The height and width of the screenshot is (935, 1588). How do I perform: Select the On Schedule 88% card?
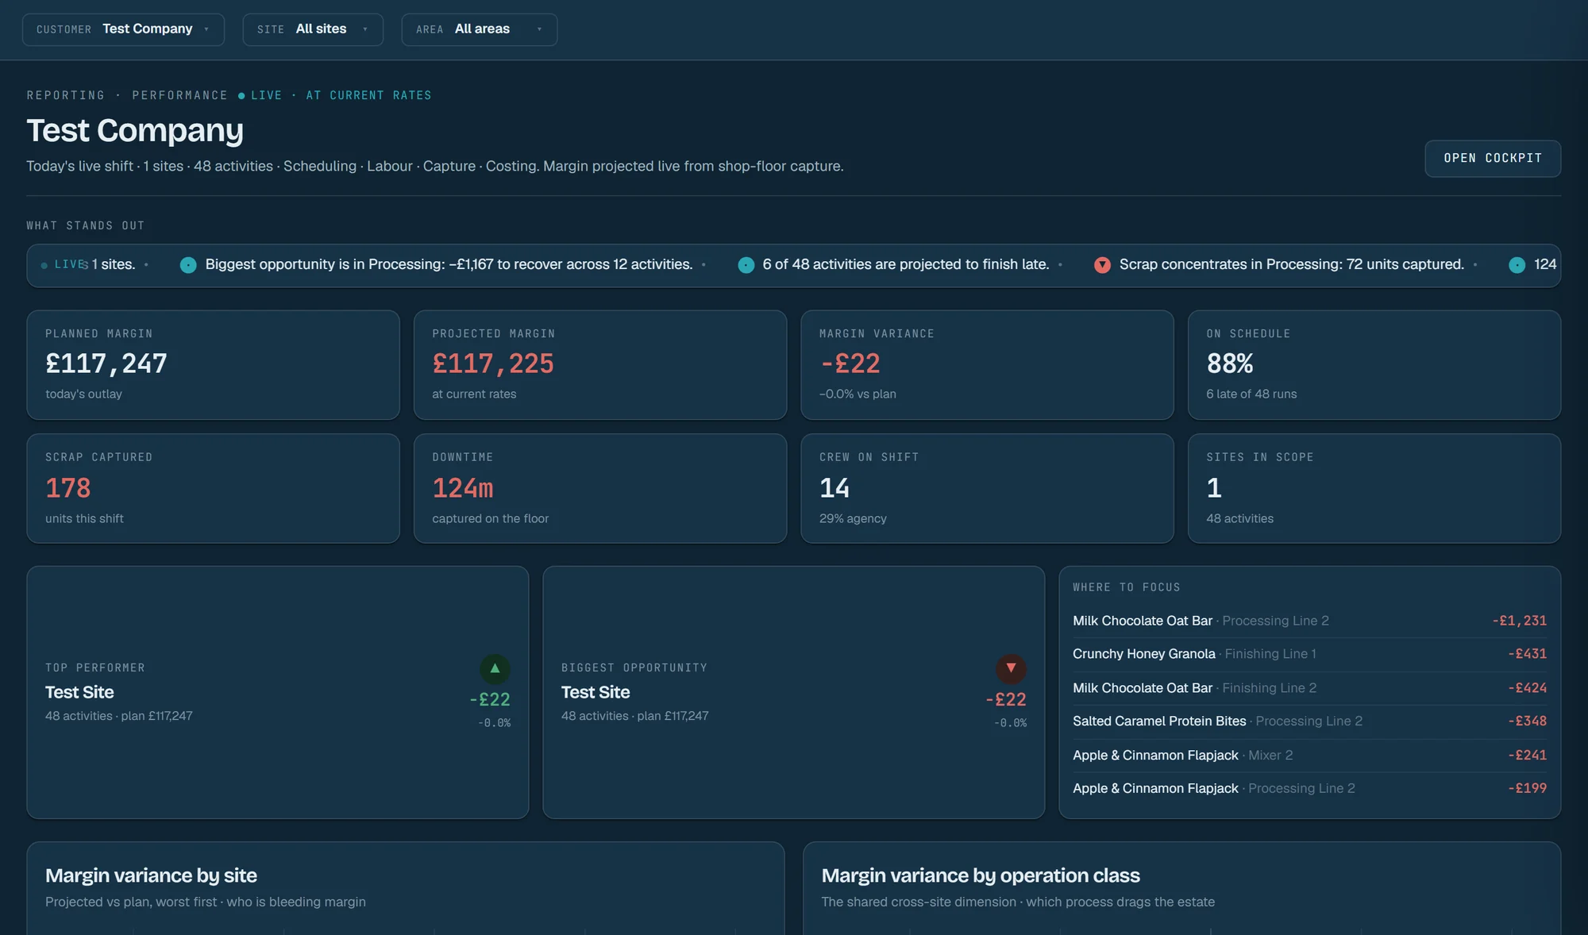coord(1374,365)
